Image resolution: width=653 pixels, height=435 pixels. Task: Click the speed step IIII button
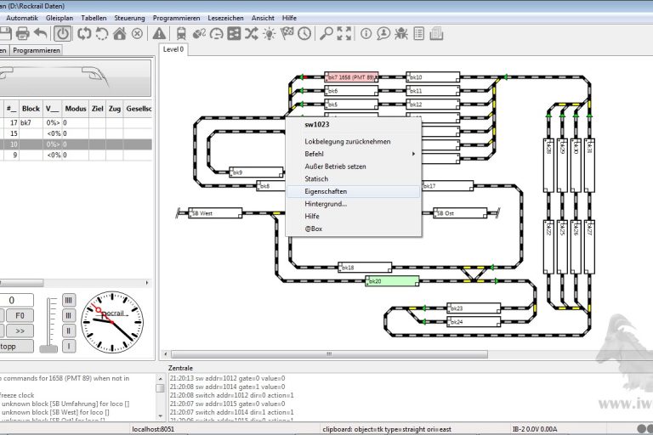point(69,300)
